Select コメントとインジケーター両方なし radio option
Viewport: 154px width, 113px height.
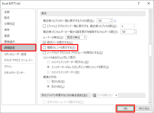tap(48, 62)
